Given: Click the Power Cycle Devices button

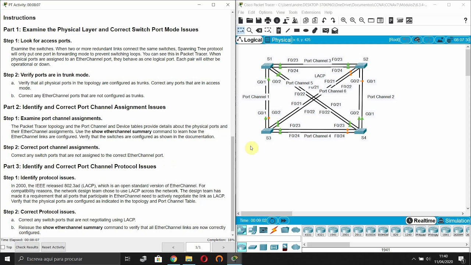Looking at the screenshot, I should point(272,220).
